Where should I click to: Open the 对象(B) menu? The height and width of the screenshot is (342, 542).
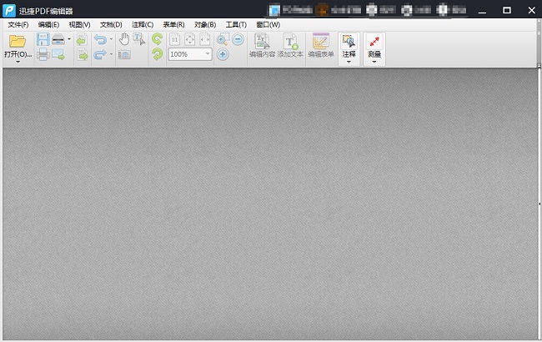click(x=205, y=25)
